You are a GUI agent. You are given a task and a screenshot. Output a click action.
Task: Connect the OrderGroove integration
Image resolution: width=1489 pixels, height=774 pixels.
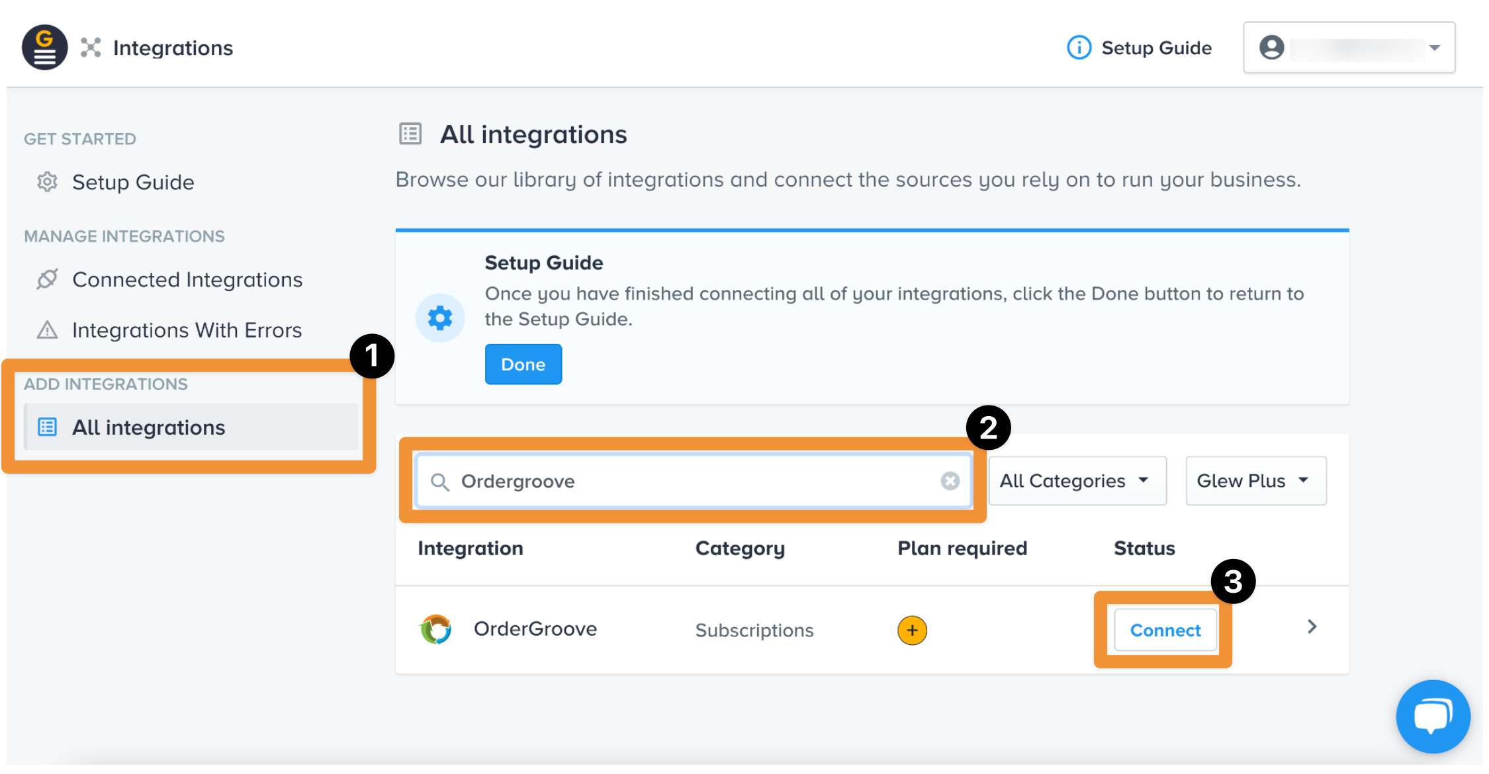(1165, 630)
